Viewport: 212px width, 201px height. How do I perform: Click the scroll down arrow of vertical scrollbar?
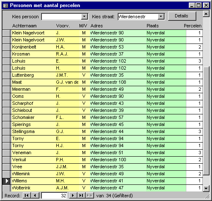(206, 188)
